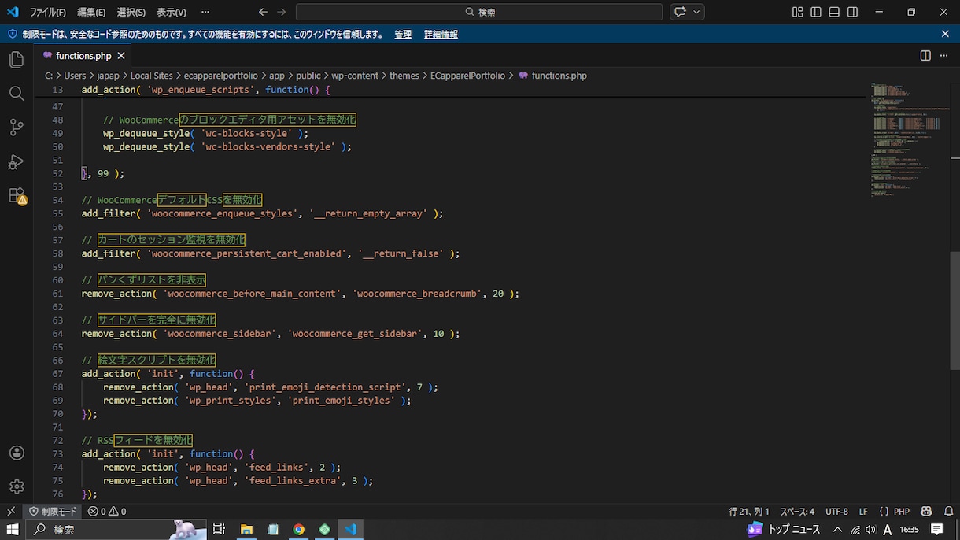The width and height of the screenshot is (960, 540).
Task: Click the Copilot status icon in status bar
Action: 926,512
